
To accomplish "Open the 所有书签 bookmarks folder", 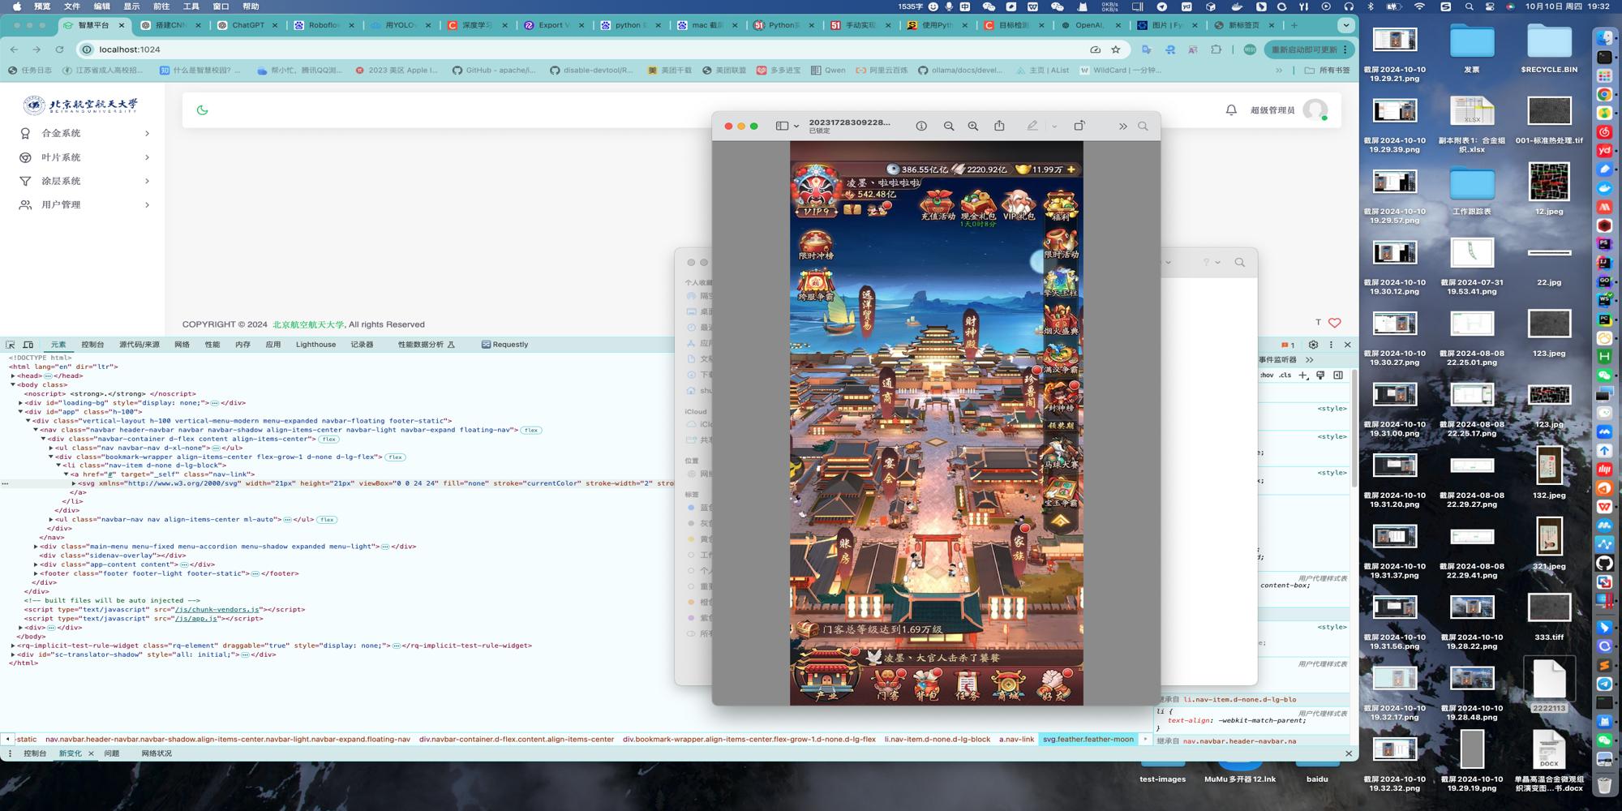I will 1328,71.
